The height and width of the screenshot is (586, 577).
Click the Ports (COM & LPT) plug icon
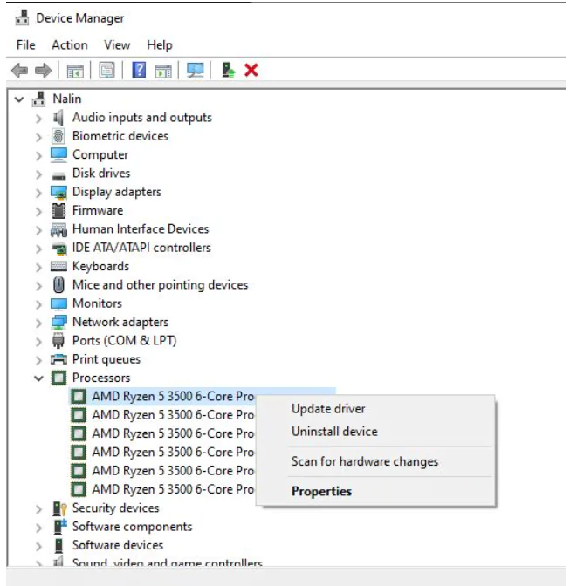(58, 341)
